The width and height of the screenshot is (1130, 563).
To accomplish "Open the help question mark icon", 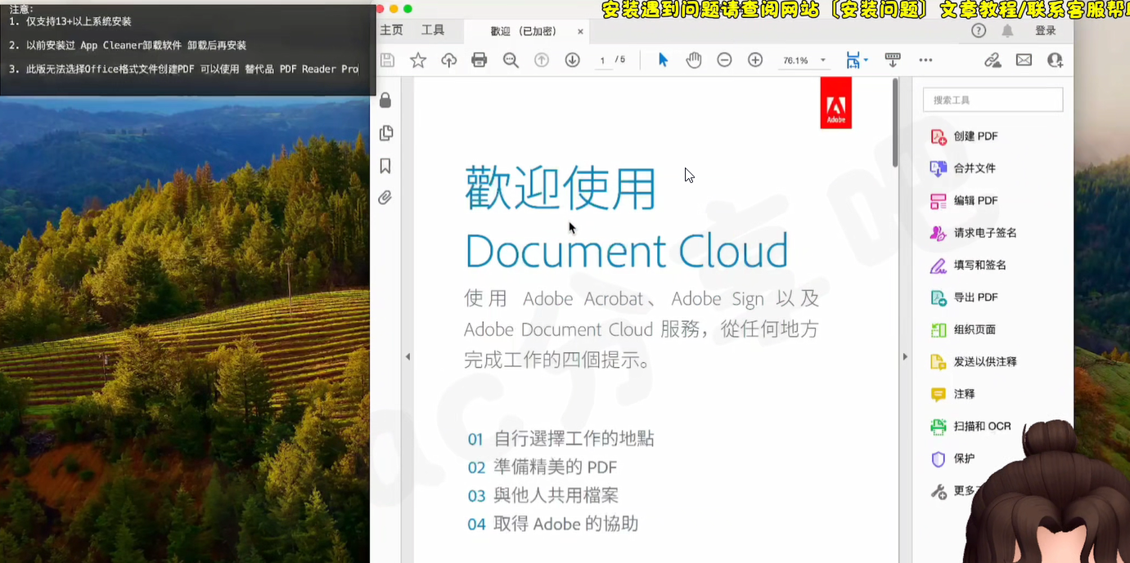I will (979, 30).
